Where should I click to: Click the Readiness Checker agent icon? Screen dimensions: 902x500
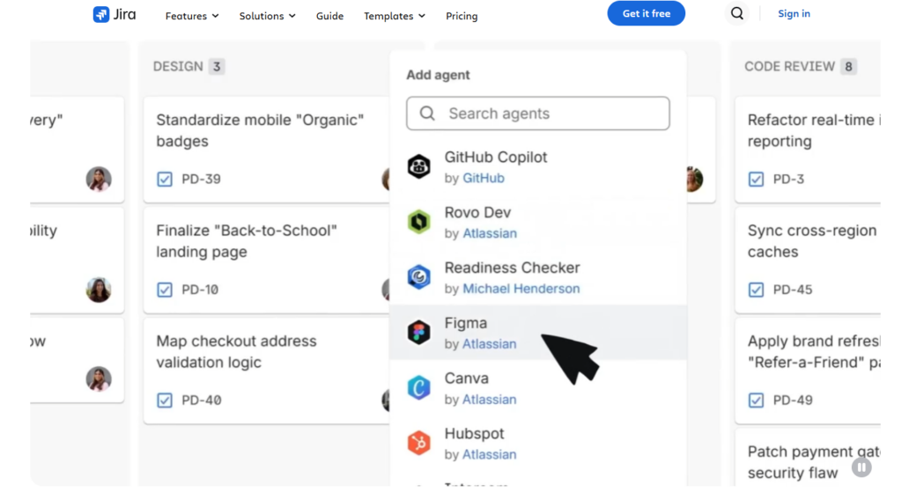pos(418,277)
